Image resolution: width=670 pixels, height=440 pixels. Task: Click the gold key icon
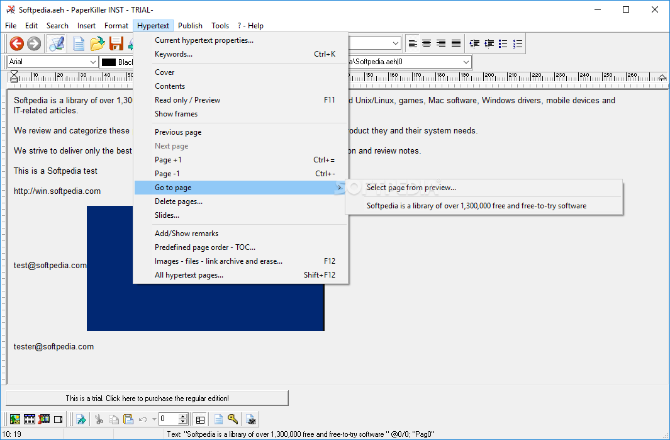click(232, 419)
